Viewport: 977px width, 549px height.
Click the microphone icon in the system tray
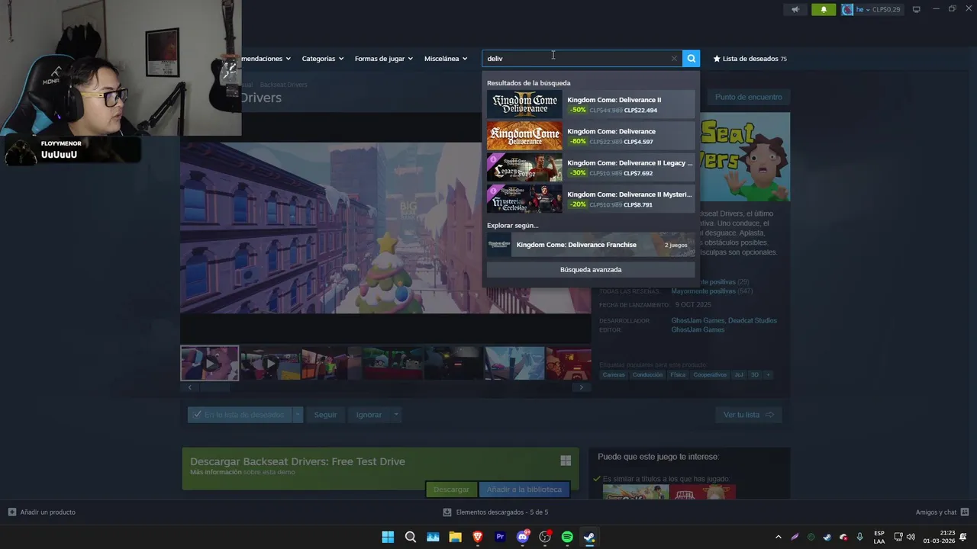coord(860,537)
